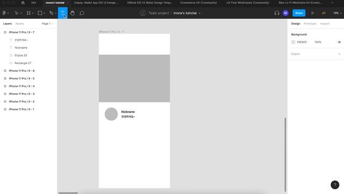Screen dimensions: 344x194
Task: Switch to the Inspect tab
Action: (325, 24)
